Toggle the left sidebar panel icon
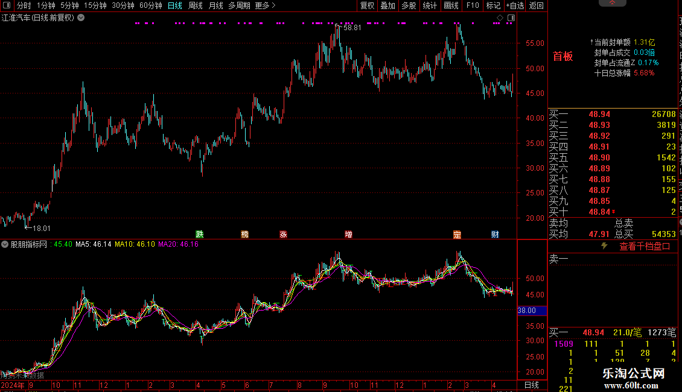 pos(7,5)
